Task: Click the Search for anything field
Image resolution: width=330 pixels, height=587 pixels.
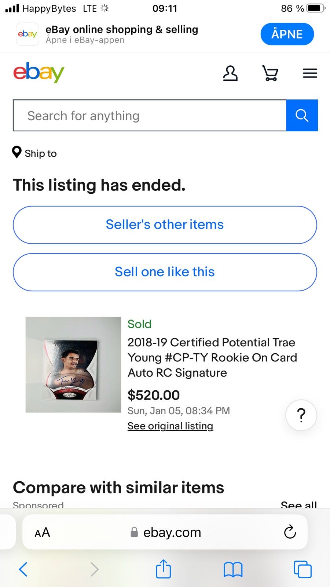Action: (149, 115)
